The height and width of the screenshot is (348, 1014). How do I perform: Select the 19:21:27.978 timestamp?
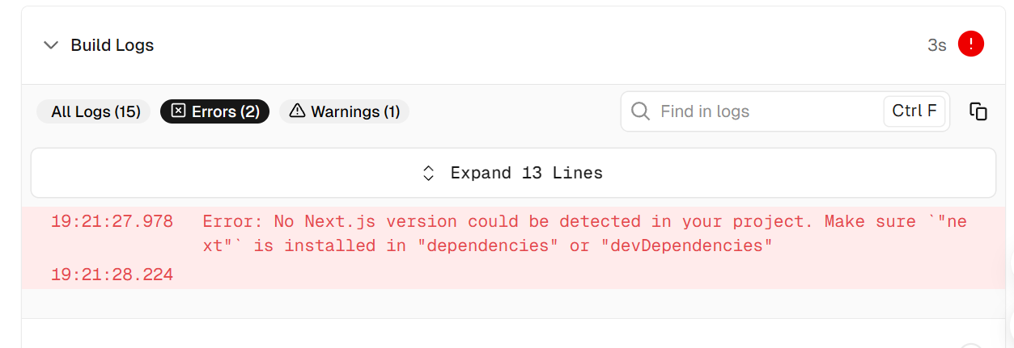coord(112,221)
